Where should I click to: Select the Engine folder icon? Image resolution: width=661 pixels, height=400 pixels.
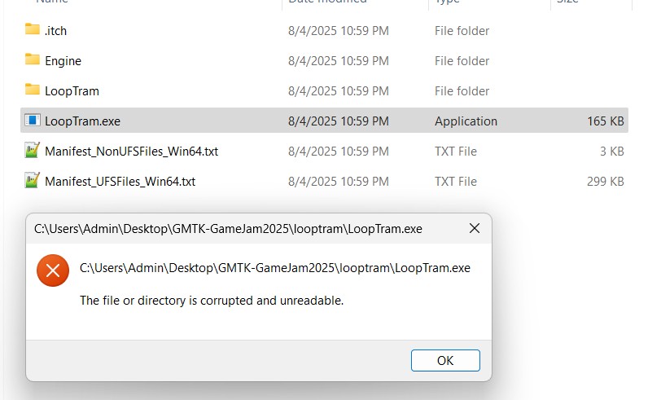click(x=33, y=60)
